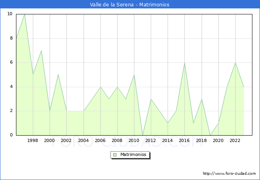Click the y-axis label 6
Screen dimensions: 260x180
pyautogui.click(x=11, y=62)
